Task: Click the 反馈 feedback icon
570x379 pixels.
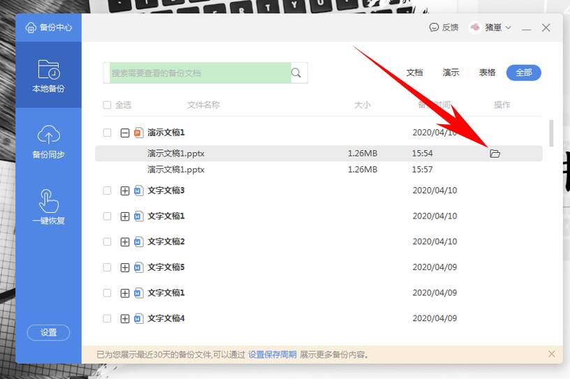Action: point(434,28)
